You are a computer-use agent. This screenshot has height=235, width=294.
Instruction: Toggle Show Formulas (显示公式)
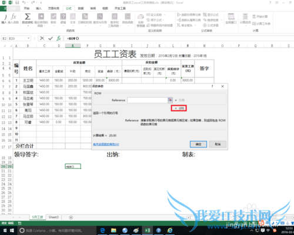pyautogui.click(x=211, y=15)
